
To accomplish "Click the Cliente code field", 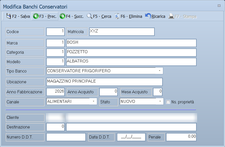I will tap(55, 118).
